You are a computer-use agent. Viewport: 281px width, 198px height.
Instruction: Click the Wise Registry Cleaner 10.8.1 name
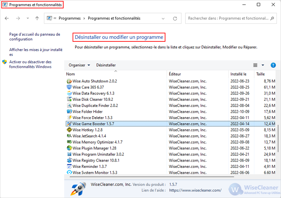[x=96, y=160]
